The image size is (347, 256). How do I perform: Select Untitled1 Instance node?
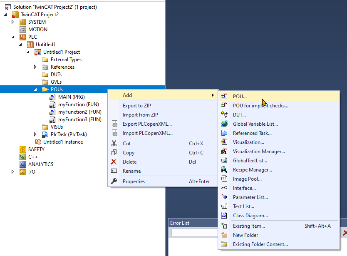63,142
